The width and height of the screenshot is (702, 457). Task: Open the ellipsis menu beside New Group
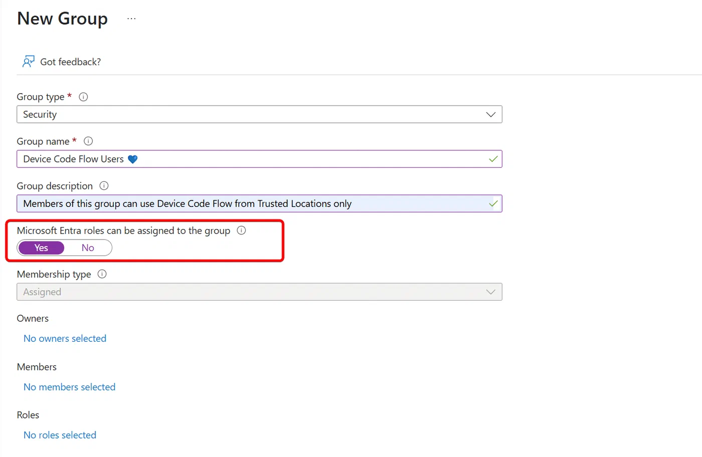pyautogui.click(x=131, y=19)
